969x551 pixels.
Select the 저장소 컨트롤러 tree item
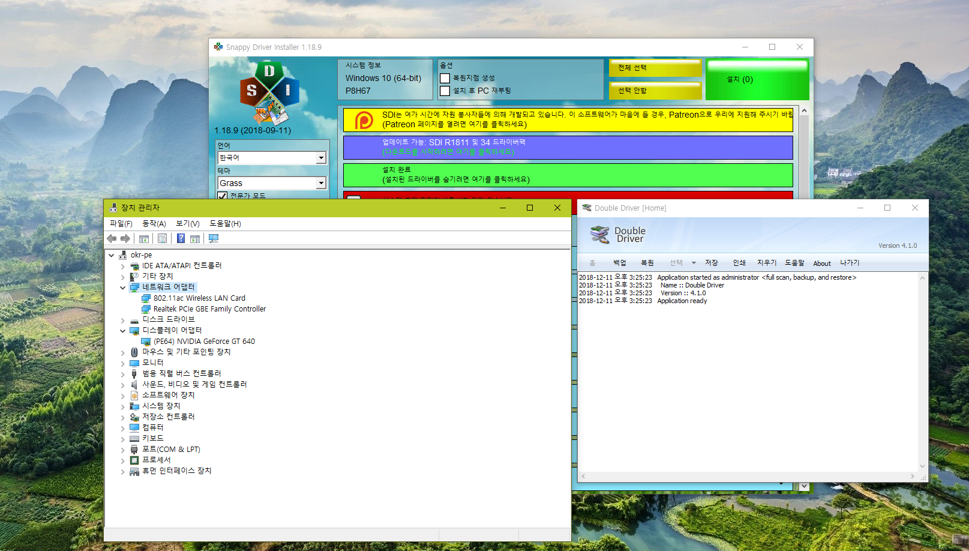[168, 417]
